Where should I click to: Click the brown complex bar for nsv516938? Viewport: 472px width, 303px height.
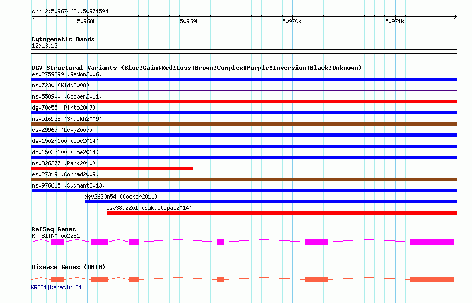[x=244, y=124]
